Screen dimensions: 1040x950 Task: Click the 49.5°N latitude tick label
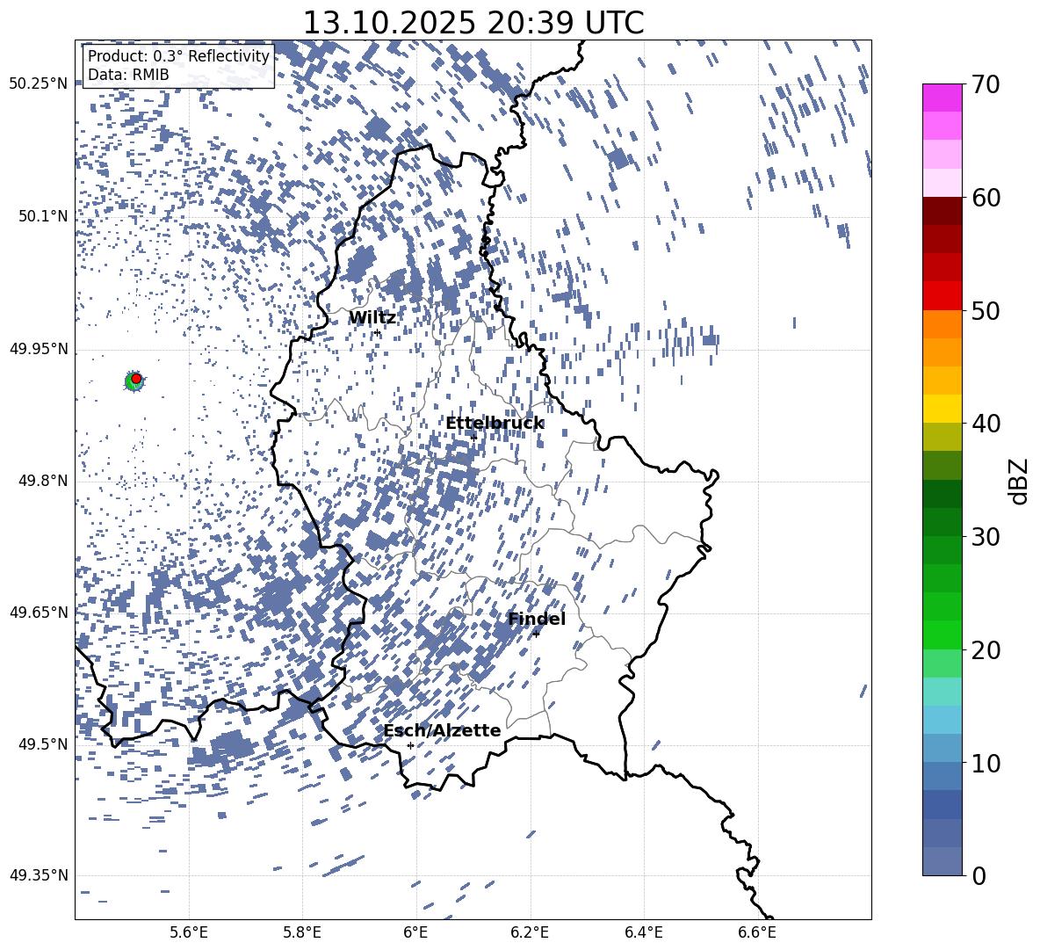[x=43, y=744]
